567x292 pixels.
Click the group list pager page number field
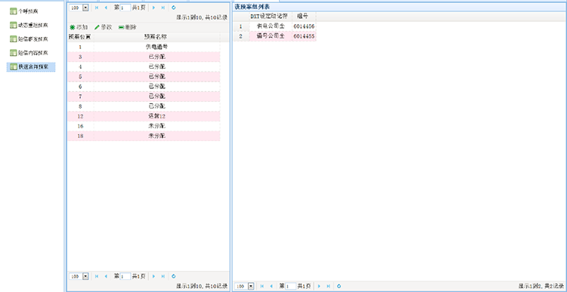coord(290,286)
